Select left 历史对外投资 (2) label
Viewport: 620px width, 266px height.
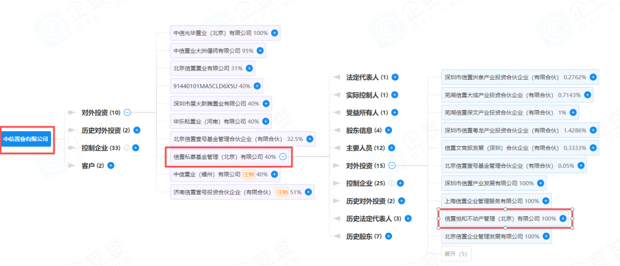[106, 130]
